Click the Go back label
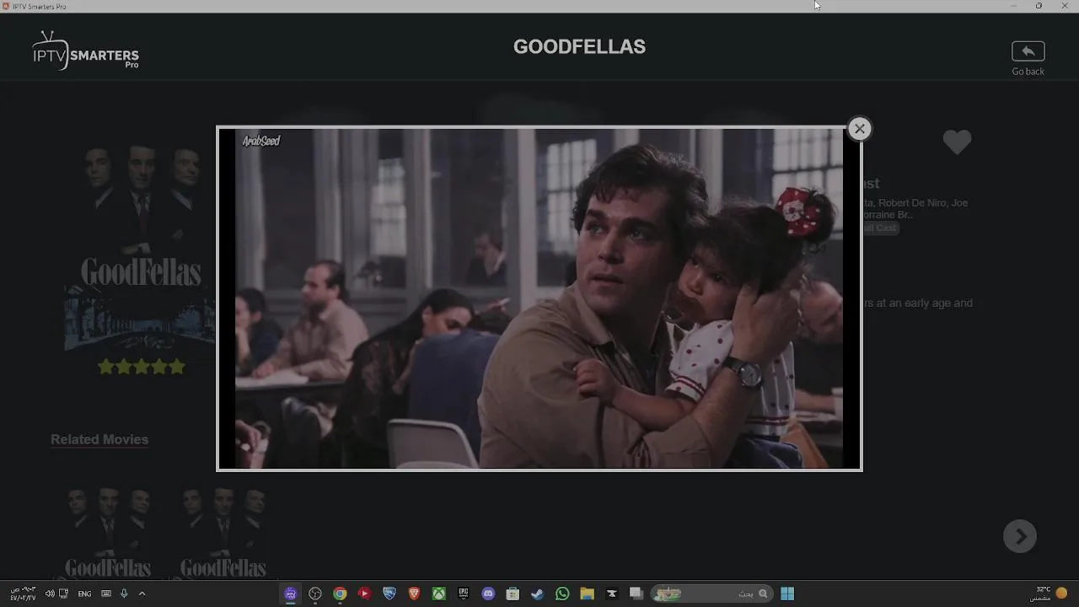This screenshot has height=607, width=1079. point(1028,72)
